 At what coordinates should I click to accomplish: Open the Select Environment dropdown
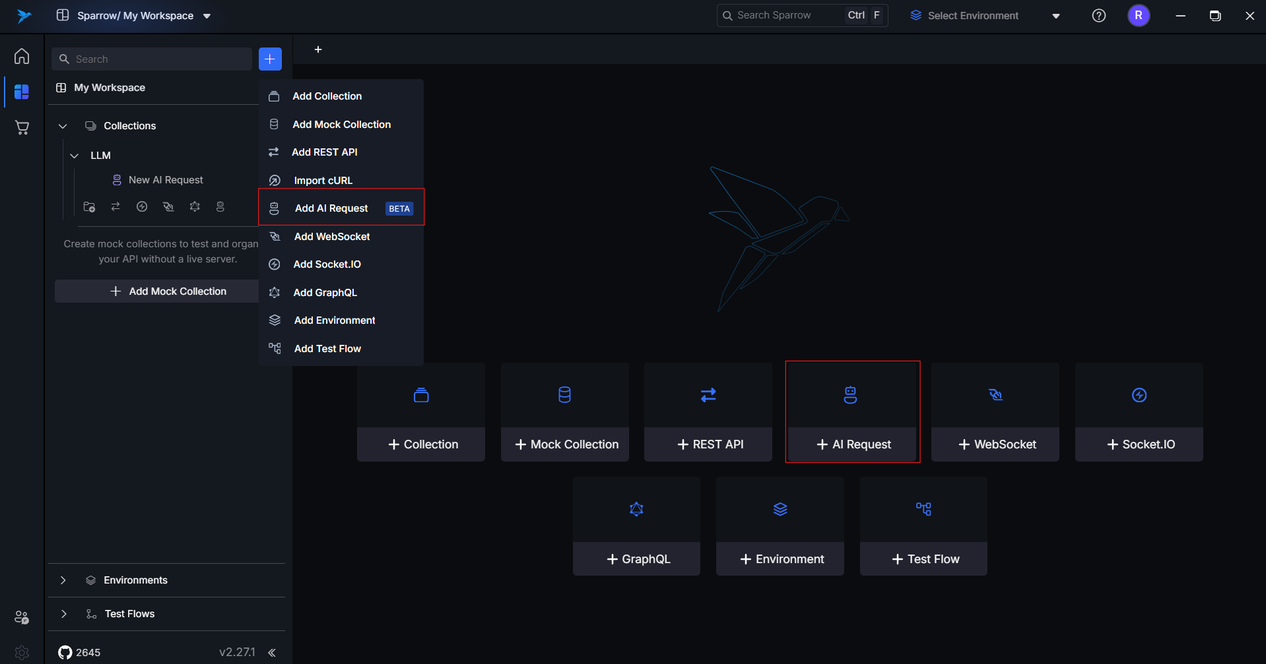pos(985,15)
